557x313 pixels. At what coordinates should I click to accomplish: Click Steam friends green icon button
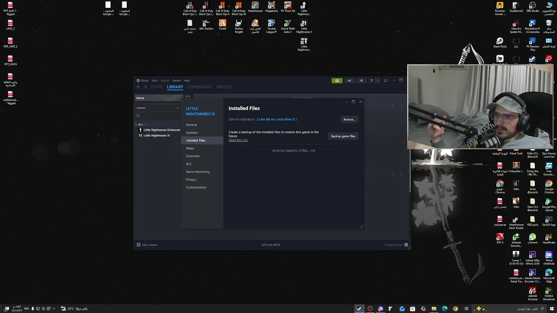point(337,80)
